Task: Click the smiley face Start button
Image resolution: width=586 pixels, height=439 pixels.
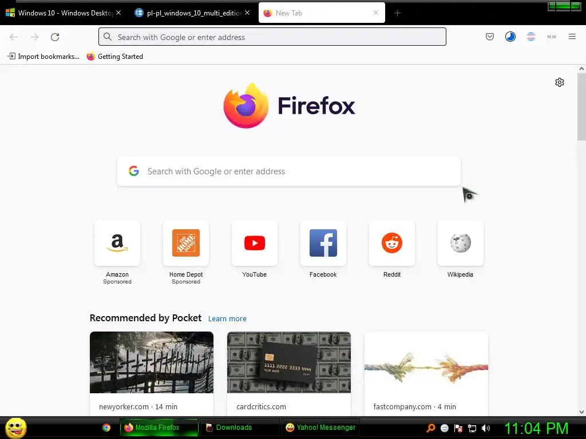Action: [15, 428]
